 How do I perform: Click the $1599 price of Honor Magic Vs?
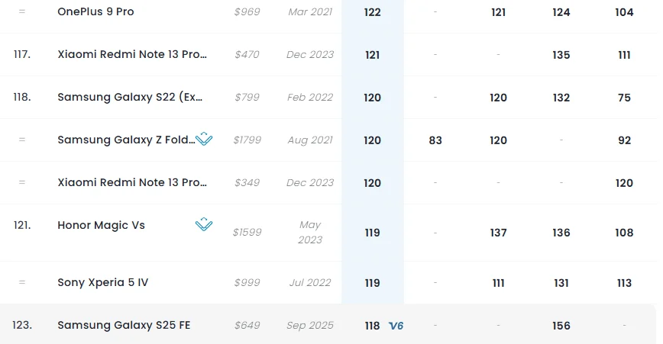247,233
